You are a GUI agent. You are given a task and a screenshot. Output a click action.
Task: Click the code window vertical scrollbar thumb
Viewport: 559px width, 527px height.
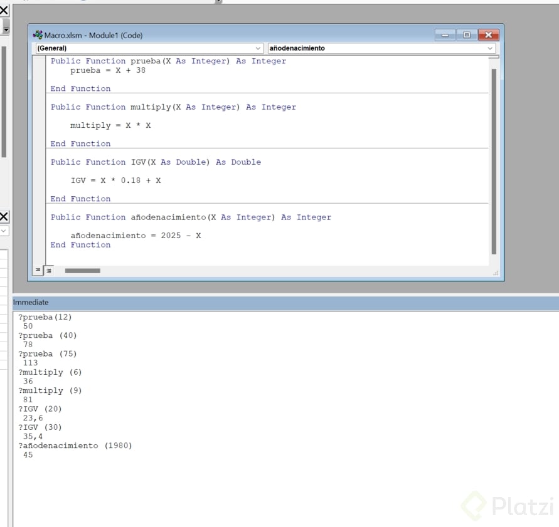coord(494,161)
